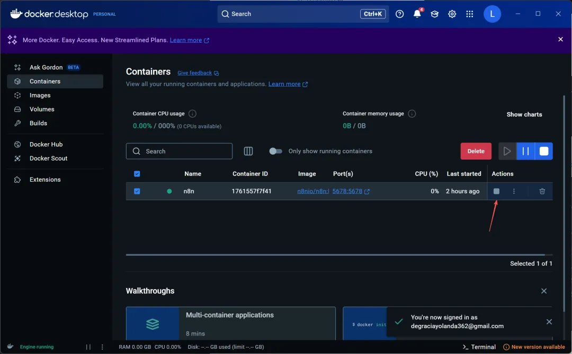Sort by the Container ID column header
Image resolution: width=572 pixels, height=354 pixels.
pyautogui.click(x=250, y=173)
